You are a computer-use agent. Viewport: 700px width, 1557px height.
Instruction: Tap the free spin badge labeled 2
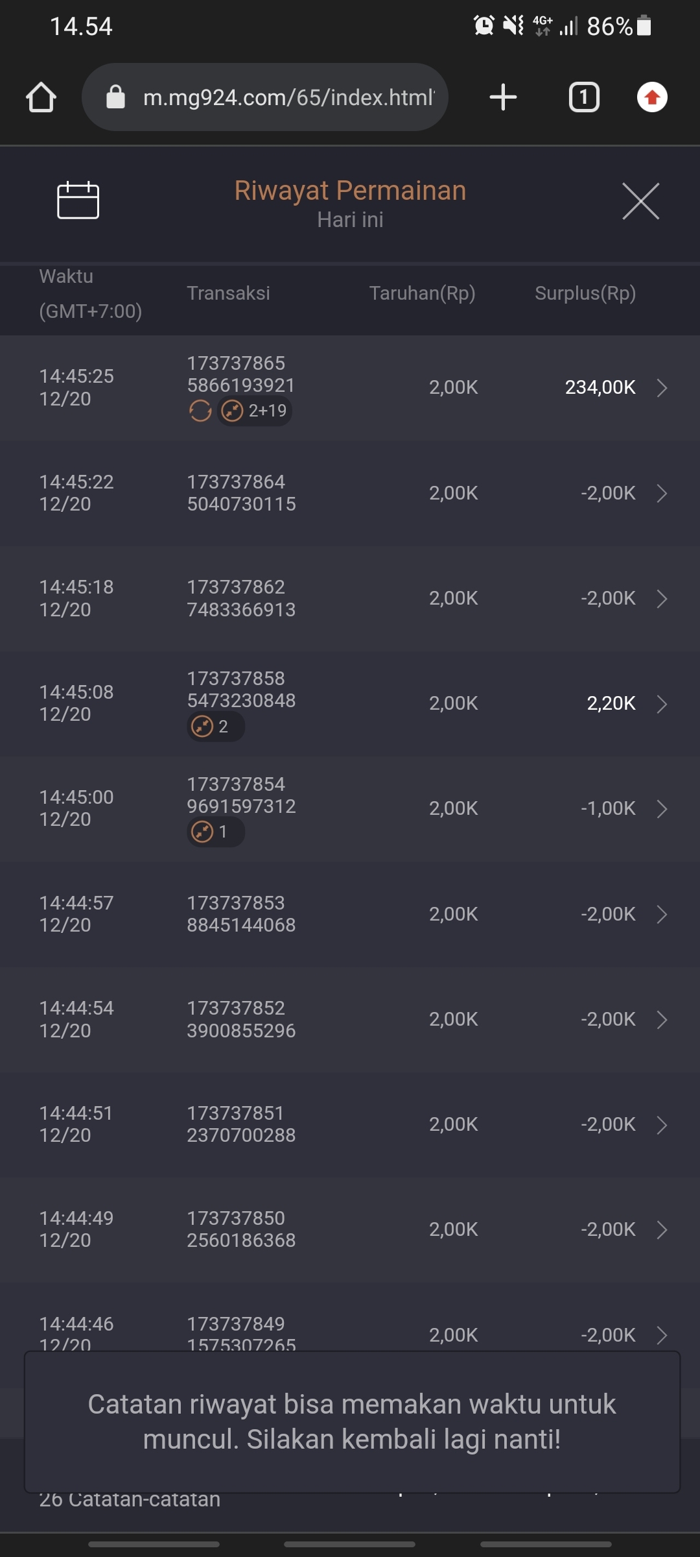(215, 727)
